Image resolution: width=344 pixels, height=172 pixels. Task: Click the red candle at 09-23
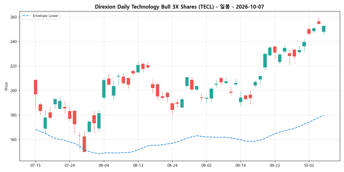point(275,50)
